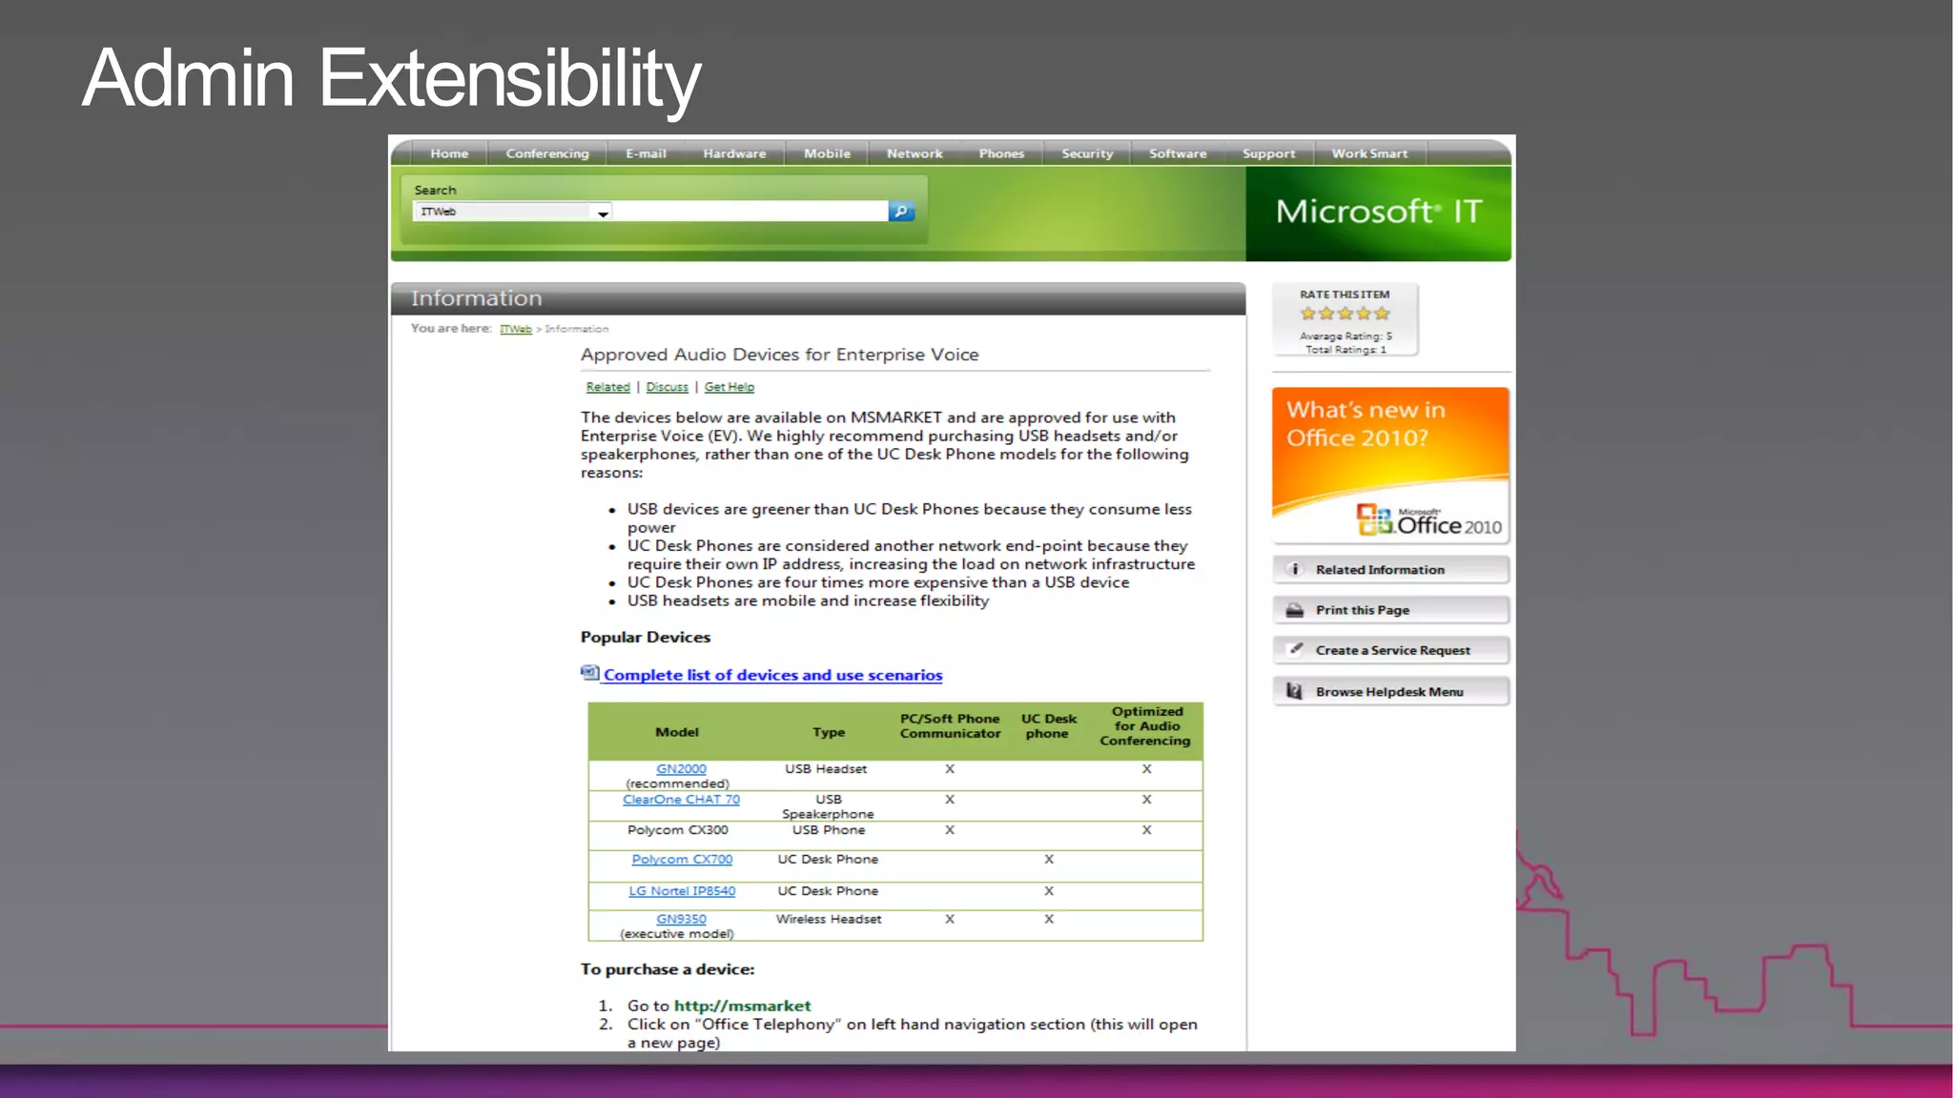Open the Mobile navigation tab
The height and width of the screenshot is (1098, 1953).
pyautogui.click(x=827, y=153)
